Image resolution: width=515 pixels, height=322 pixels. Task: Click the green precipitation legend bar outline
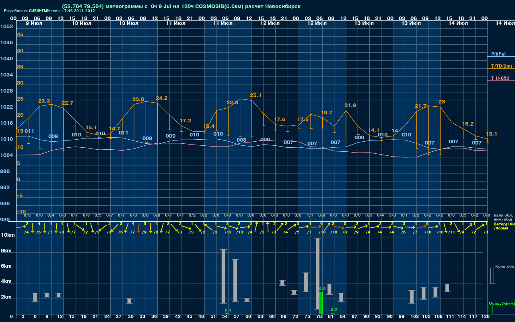[x=490, y=310]
